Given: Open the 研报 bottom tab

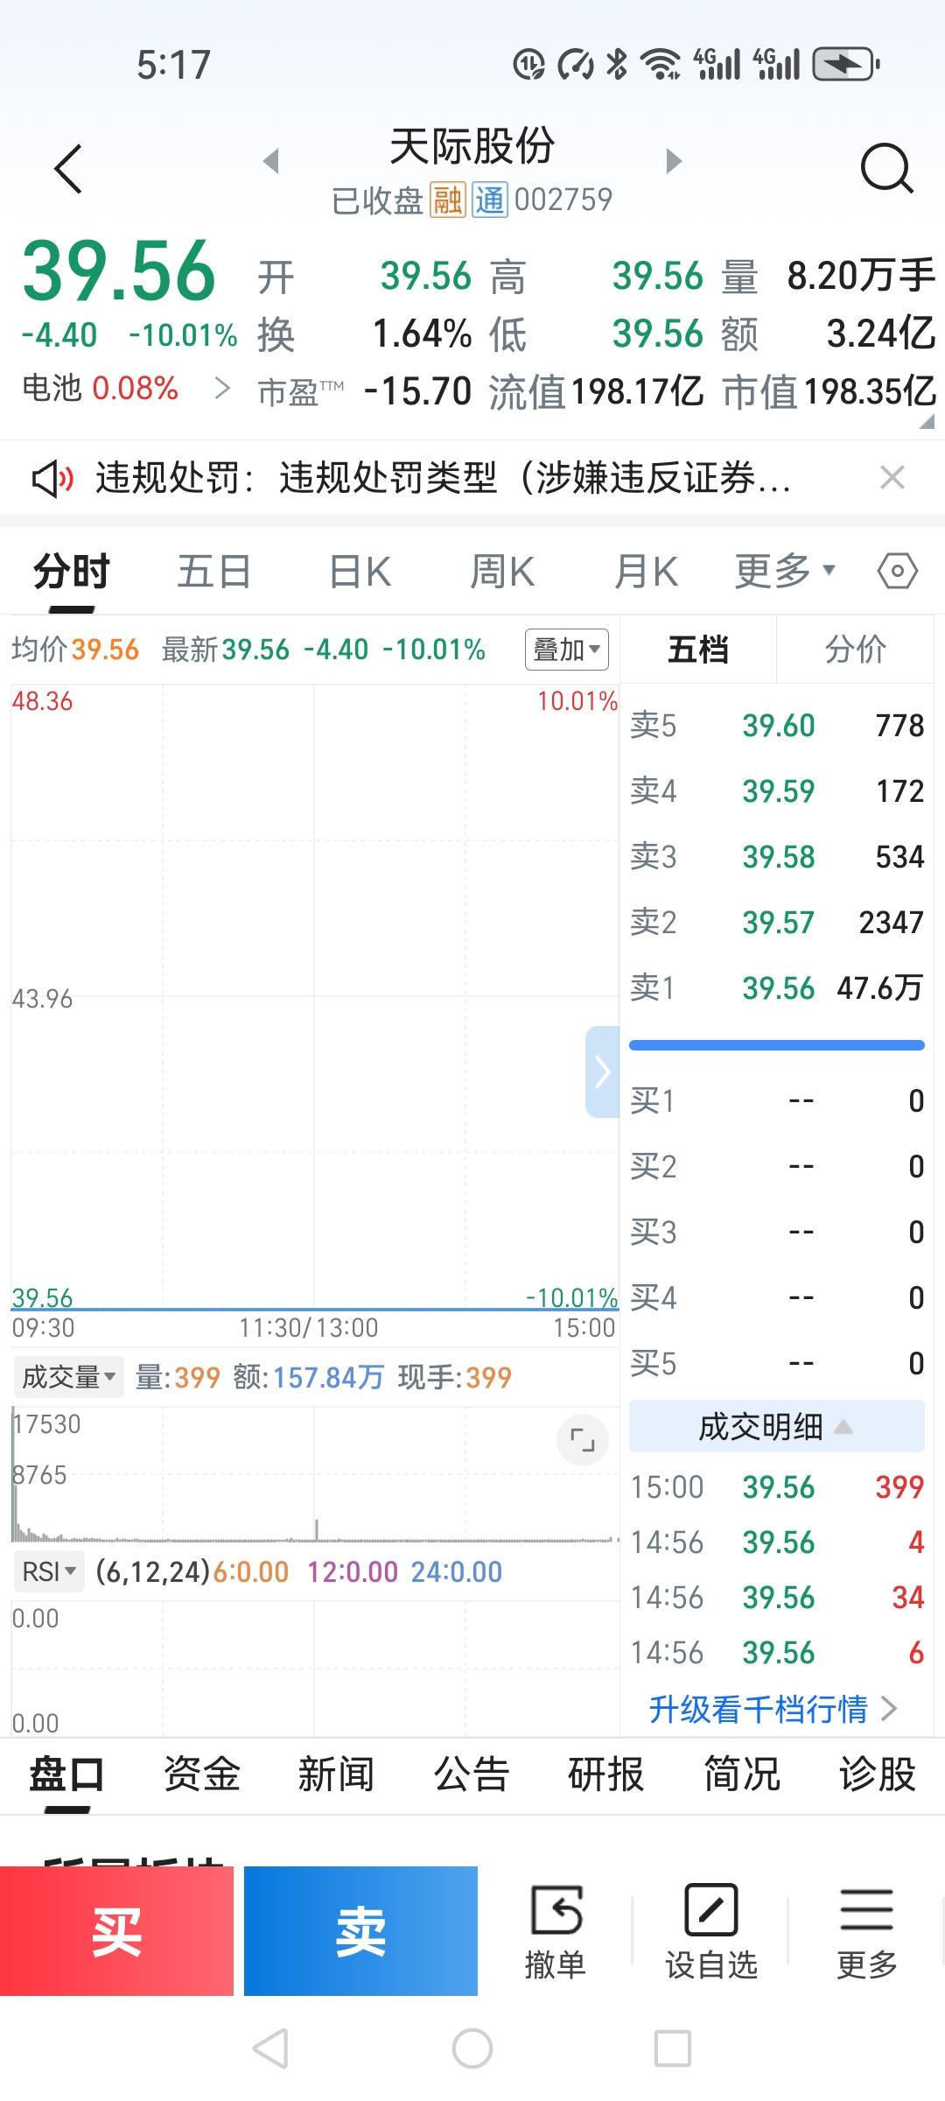Looking at the screenshot, I should point(606,1774).
